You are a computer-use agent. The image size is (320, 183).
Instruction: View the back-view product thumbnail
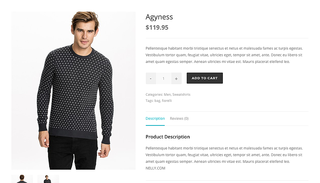tap(22, 179)
